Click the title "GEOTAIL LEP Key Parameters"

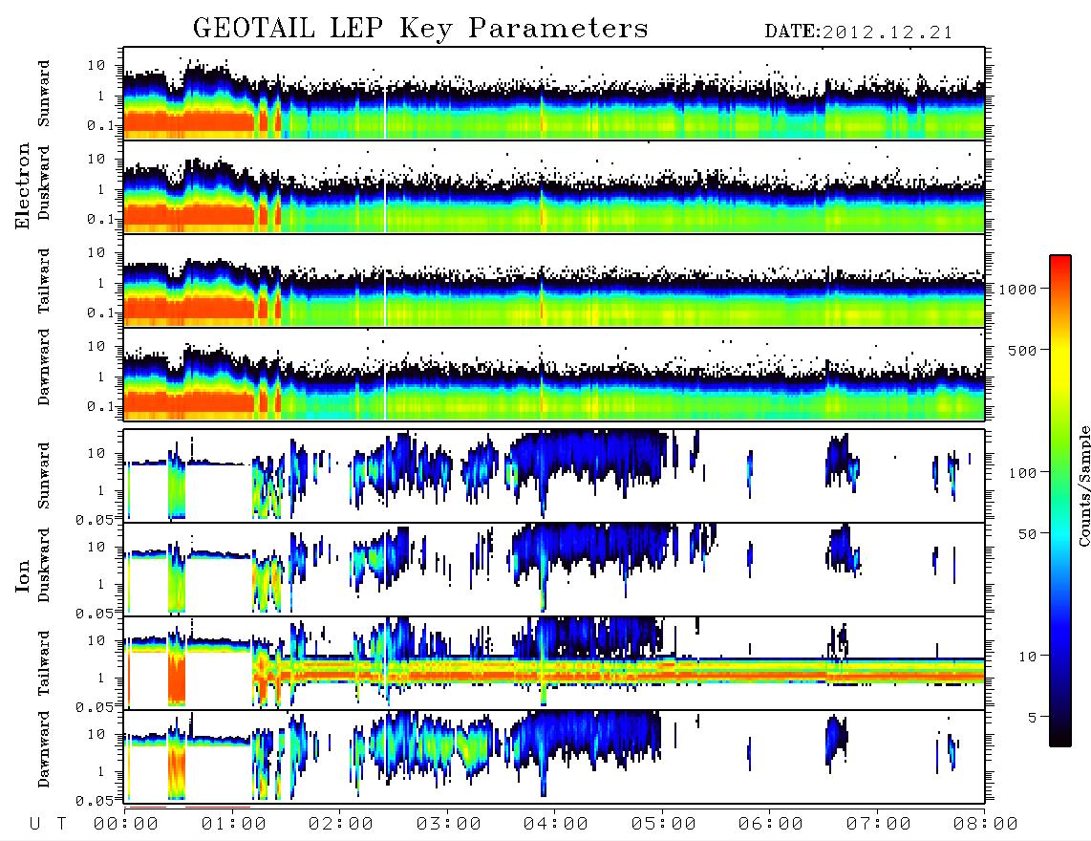click(420, 29)
